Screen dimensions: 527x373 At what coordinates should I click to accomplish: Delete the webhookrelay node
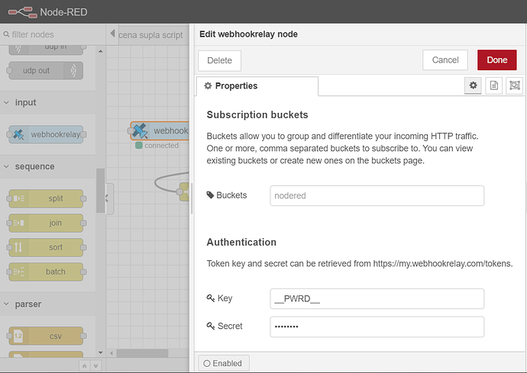(x=220, y=60)
